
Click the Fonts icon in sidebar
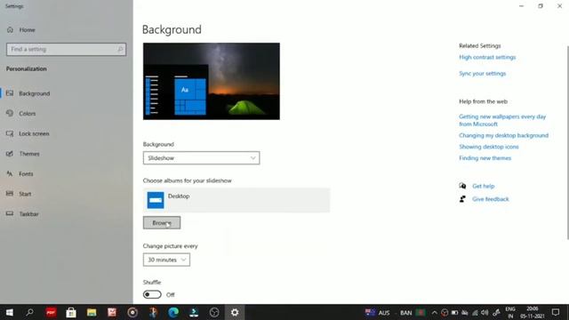tap(10, 173)
